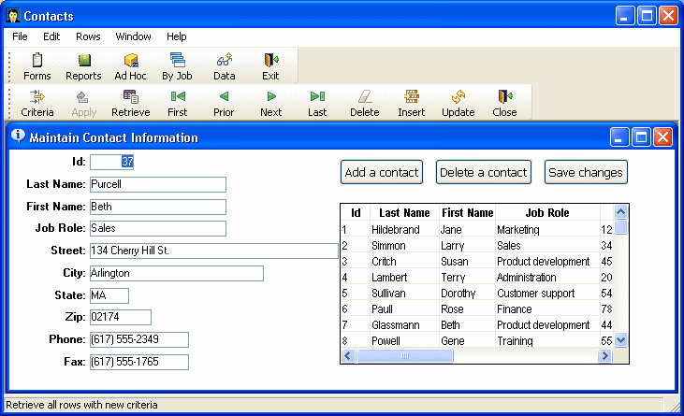Select the Lambert row in table
Viewport: 684px width, 416px height.
point(477,277)
